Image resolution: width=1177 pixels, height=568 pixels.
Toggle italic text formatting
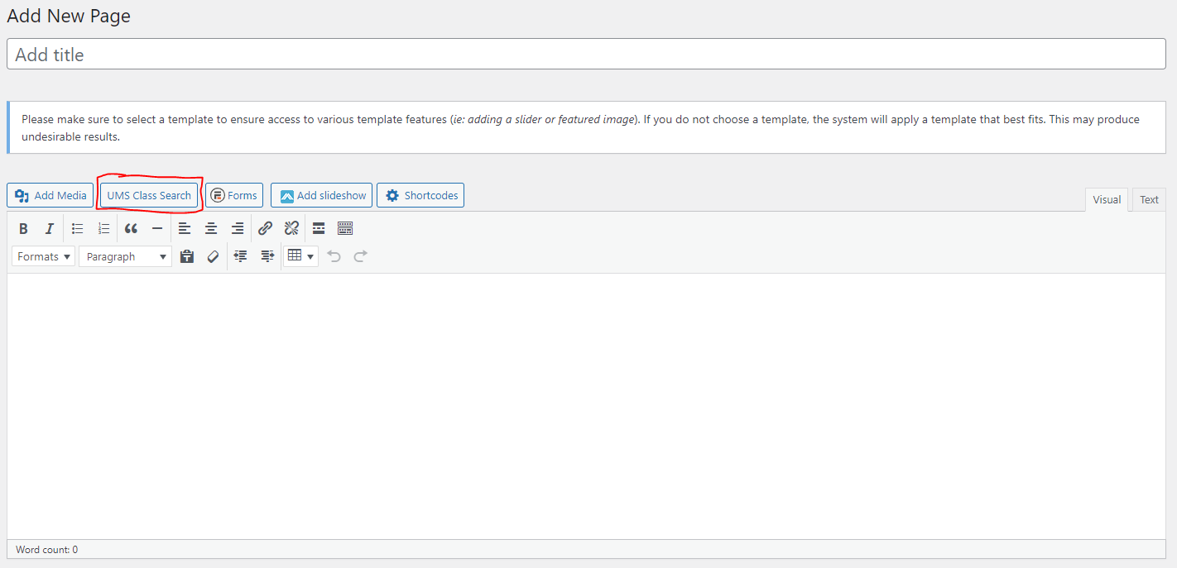click(x=50, y=229)
